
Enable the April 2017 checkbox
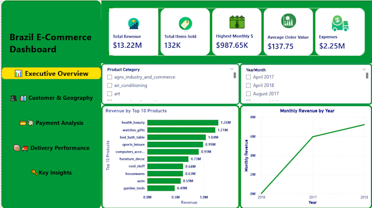[248, 77]
